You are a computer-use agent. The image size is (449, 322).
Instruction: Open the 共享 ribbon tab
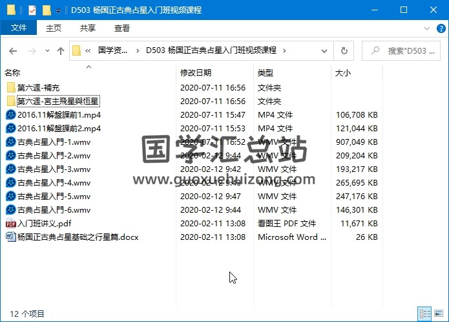pos(88,28)
